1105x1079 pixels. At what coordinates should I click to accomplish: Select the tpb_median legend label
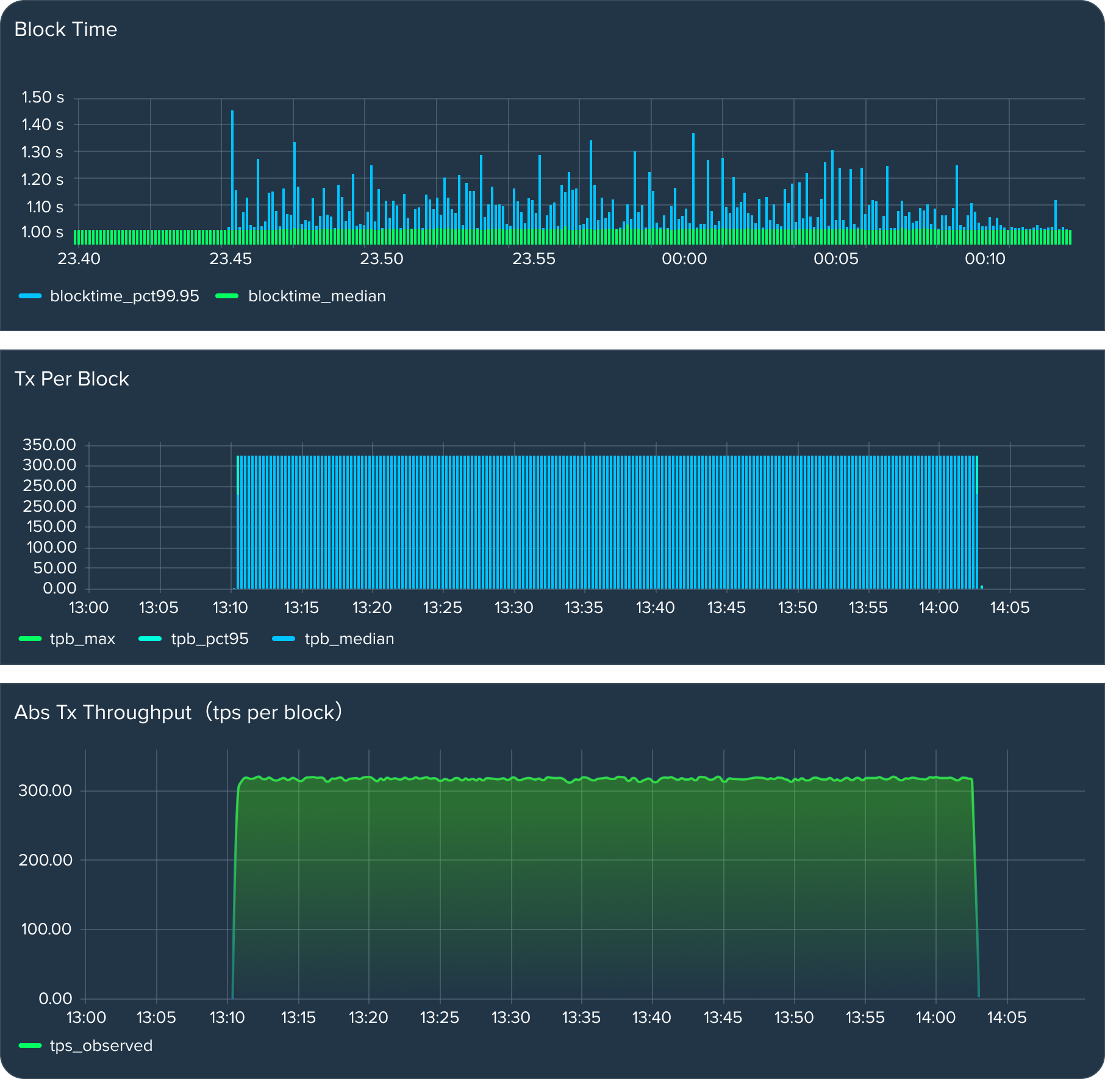point(349,639)
